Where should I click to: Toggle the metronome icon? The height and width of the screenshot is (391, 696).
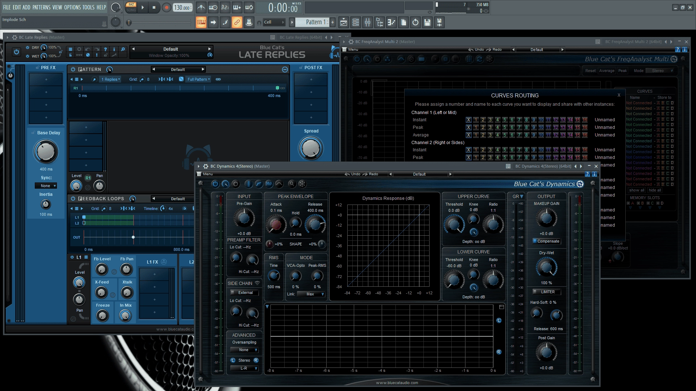point(201,7)
